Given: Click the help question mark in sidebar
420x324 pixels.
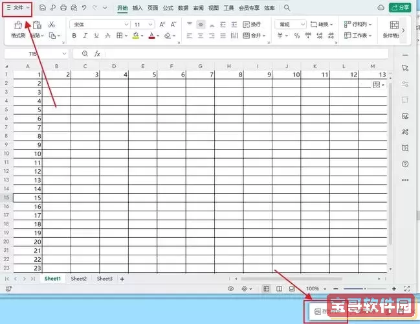Looking at the screenshot, I should 405,164.
